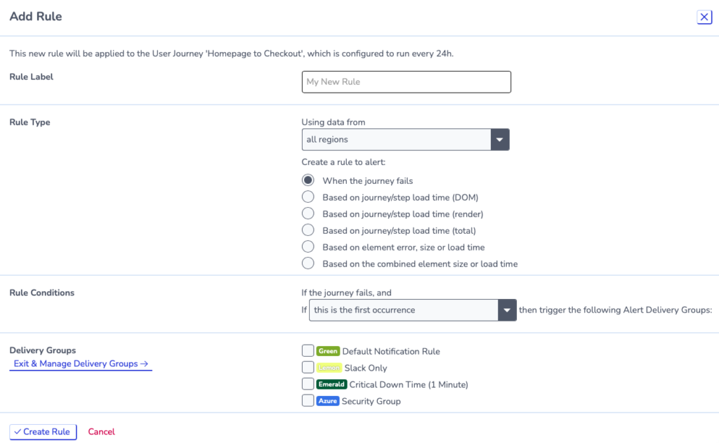Click the Emerald label badge
The height and width of the screenshot is (443, 719).
[331, 384]
